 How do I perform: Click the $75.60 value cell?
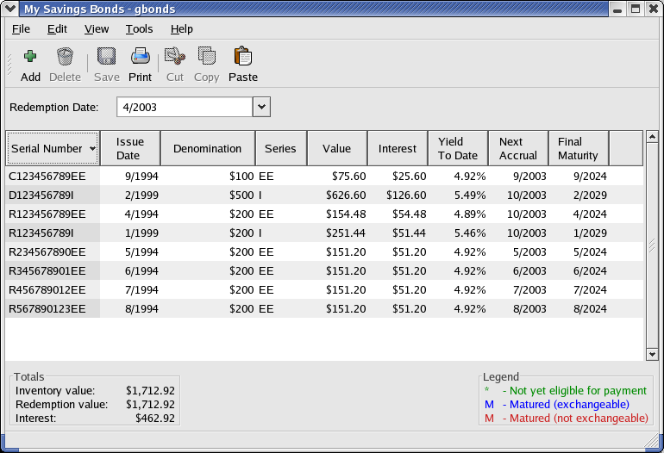pos(348,177)
